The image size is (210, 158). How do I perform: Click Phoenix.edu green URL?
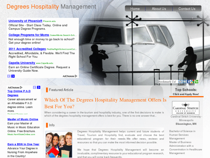[x=49, y=21]
